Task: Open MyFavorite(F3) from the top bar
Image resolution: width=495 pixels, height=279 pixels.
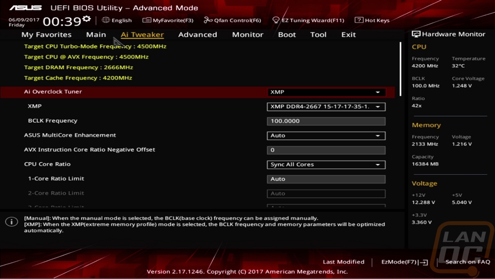Action: [x=168, y=20]
